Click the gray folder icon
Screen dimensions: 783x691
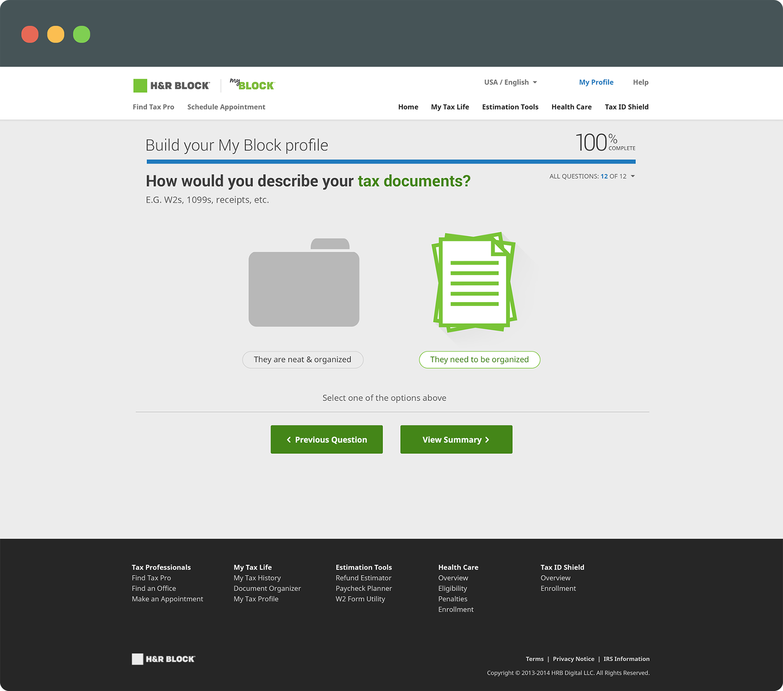coord(304,283)
